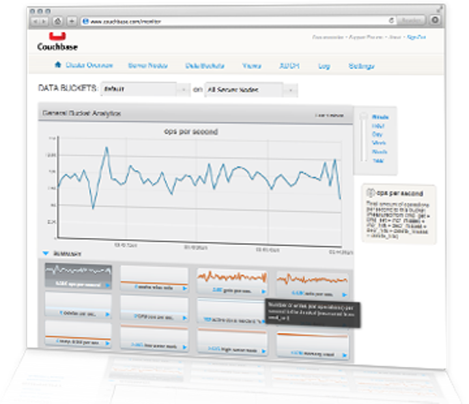Click the browser back arrow

[x=36, y=21]
